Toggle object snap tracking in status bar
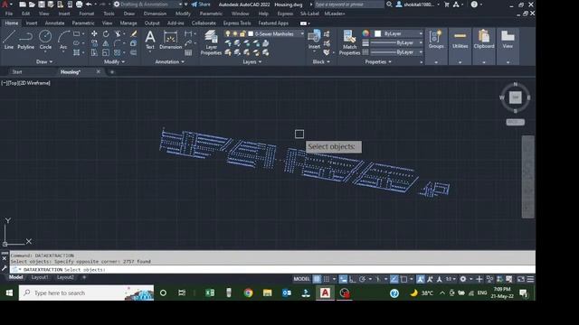The width and height of the screenshot is (579, 325). 394,279
